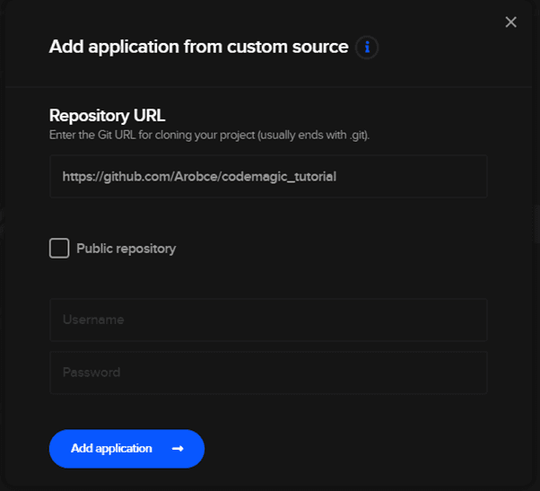Close the Add application dialog

point(510,22)
